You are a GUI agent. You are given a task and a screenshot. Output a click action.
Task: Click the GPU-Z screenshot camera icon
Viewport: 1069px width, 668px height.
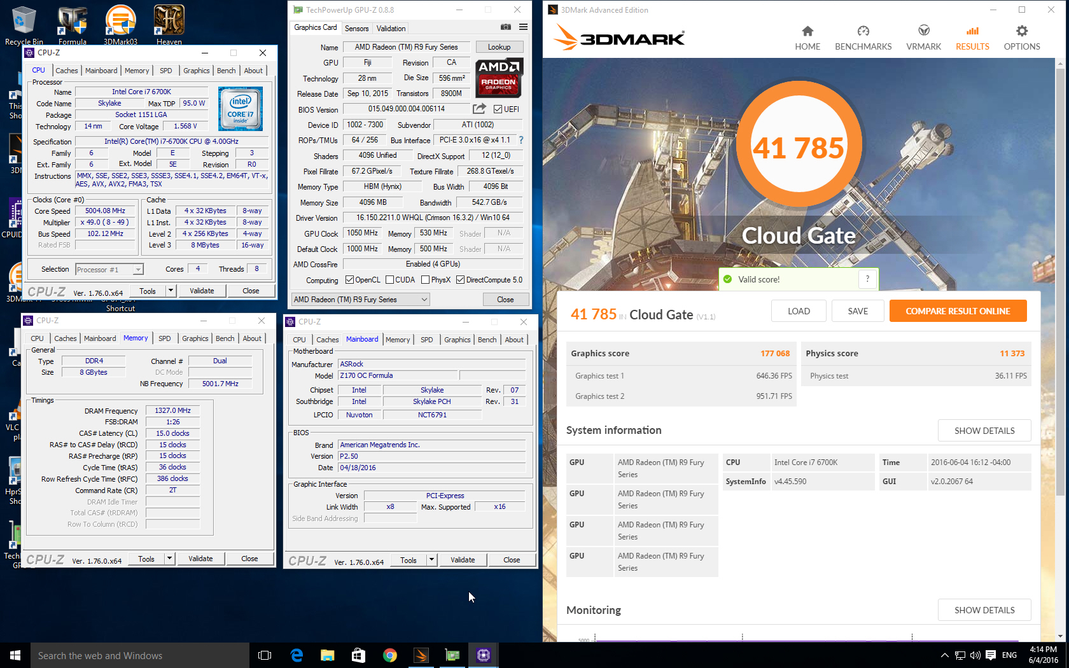point(505,27)
